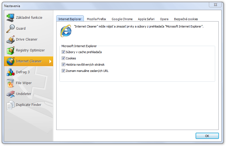The image size is (226, 146).
Task: Click the Duplicate Finder documents icon
Action: [10, 105]
